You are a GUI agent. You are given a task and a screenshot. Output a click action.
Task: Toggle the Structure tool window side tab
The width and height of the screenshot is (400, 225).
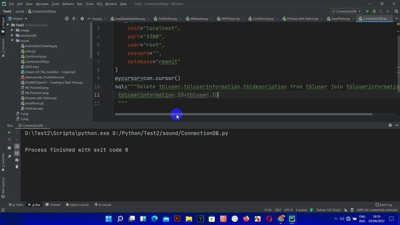[x=3, y=48]
